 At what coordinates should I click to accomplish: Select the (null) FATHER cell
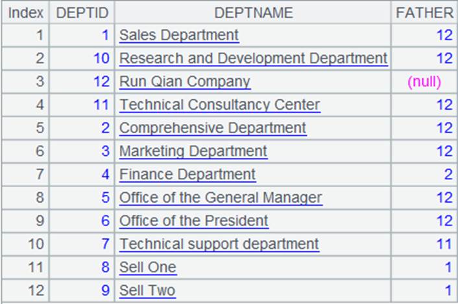pos(424,82)
